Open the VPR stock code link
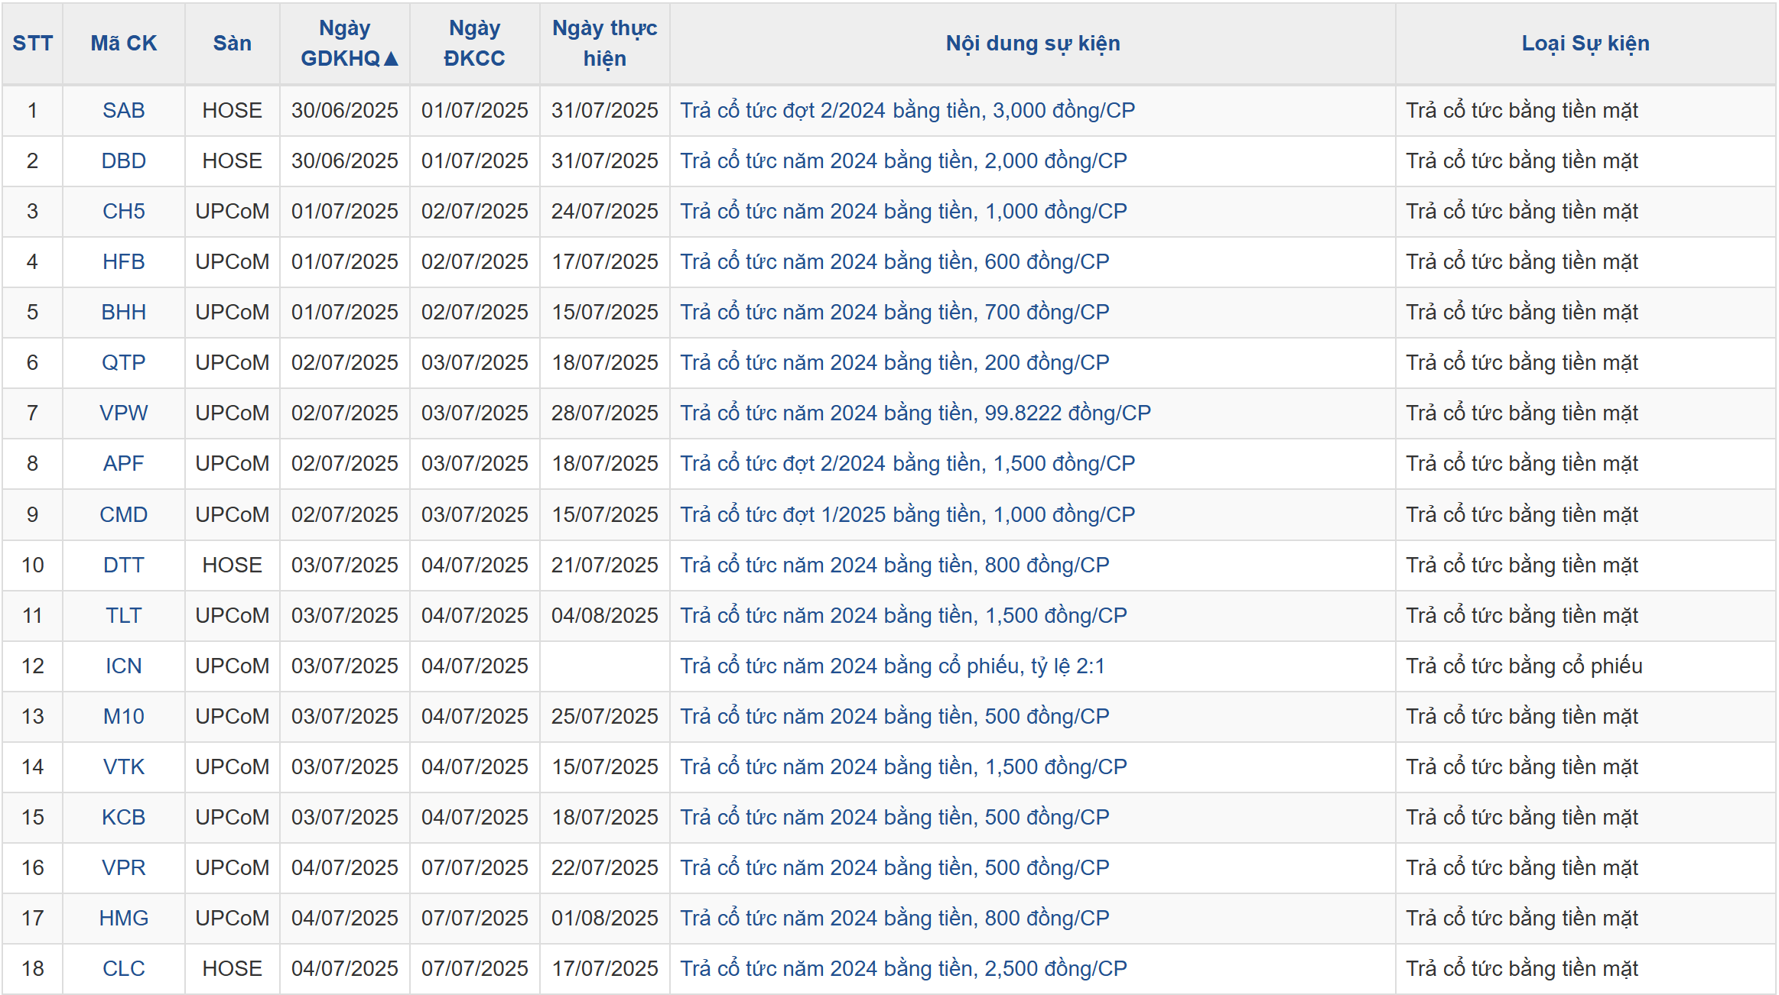This screenshot has width=1779, height=995. click(123, 868)
